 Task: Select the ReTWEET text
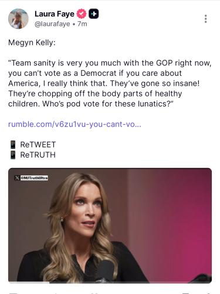pyautogui.click(x=38, y=145)
